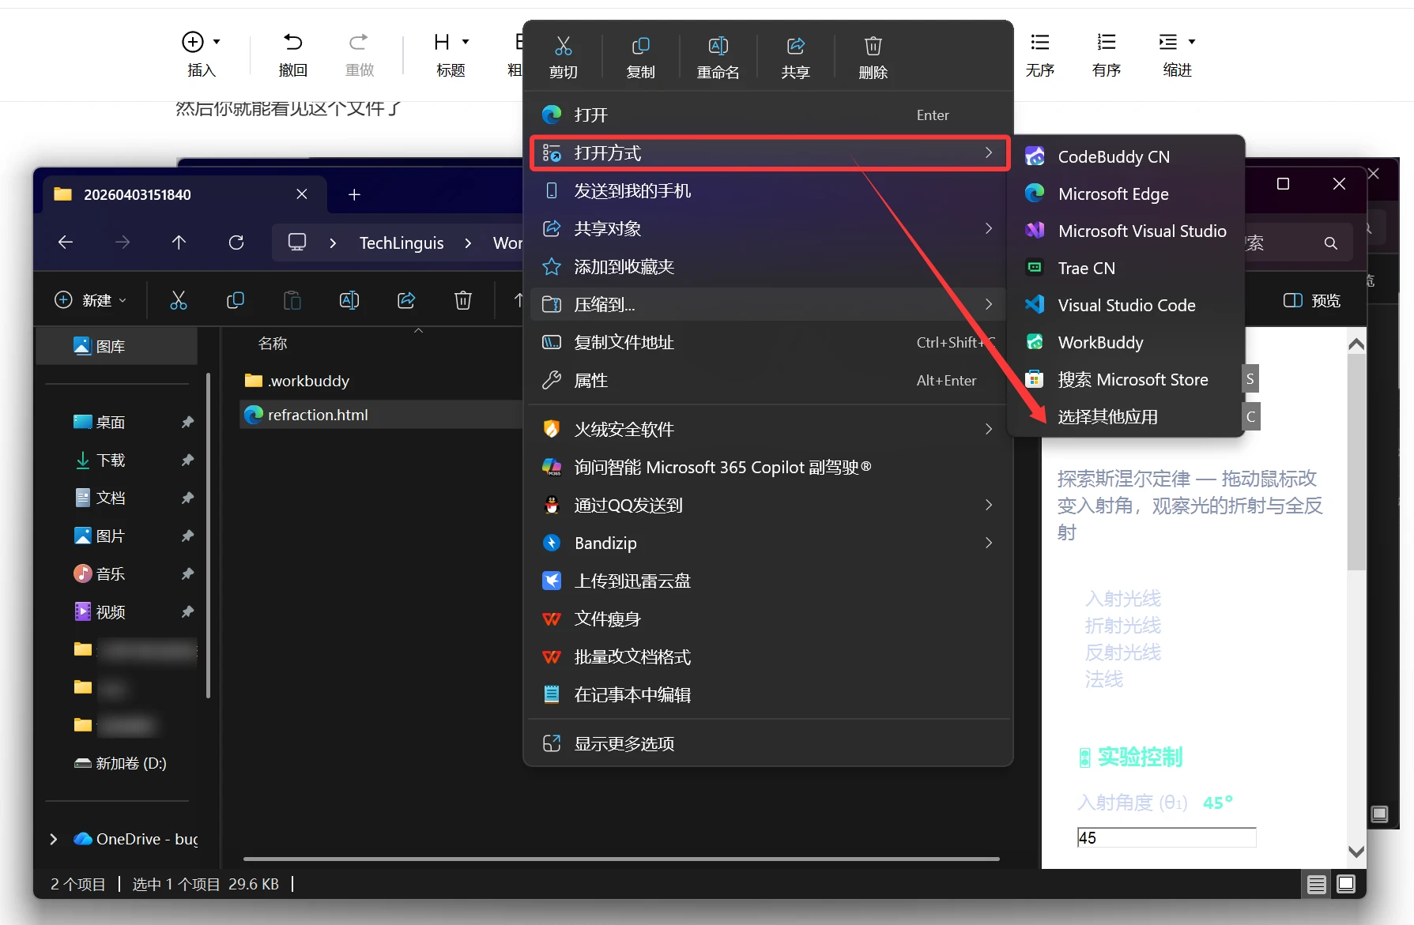Expand the 新建 dropdown in Explorer toolbar

[90, 301]
